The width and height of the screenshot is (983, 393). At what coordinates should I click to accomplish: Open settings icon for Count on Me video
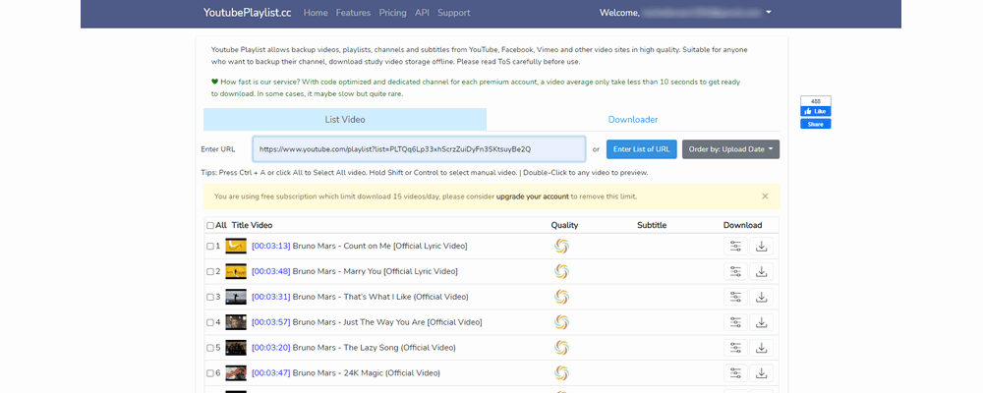[735, 247]
